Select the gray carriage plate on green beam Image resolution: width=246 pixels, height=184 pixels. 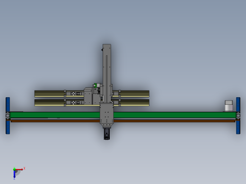coord(107,114)
